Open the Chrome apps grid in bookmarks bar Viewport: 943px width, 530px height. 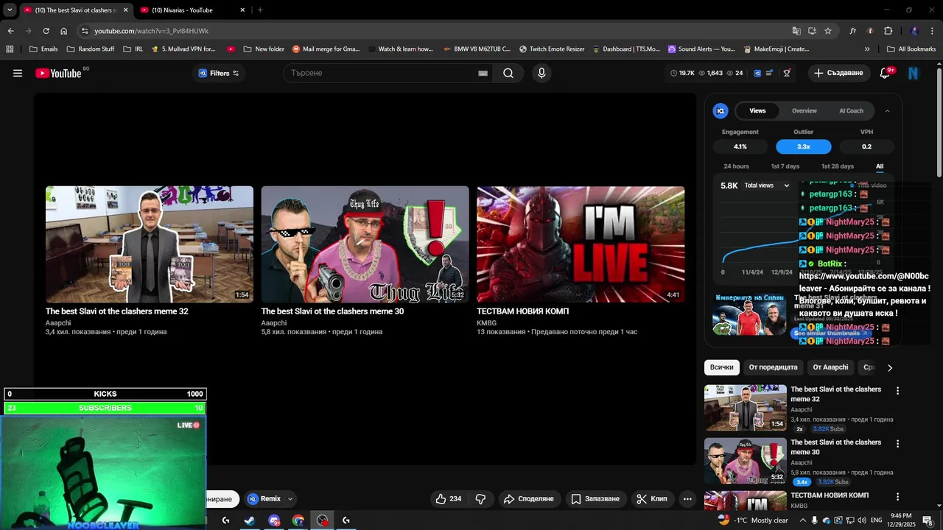(x=10, y=49)
